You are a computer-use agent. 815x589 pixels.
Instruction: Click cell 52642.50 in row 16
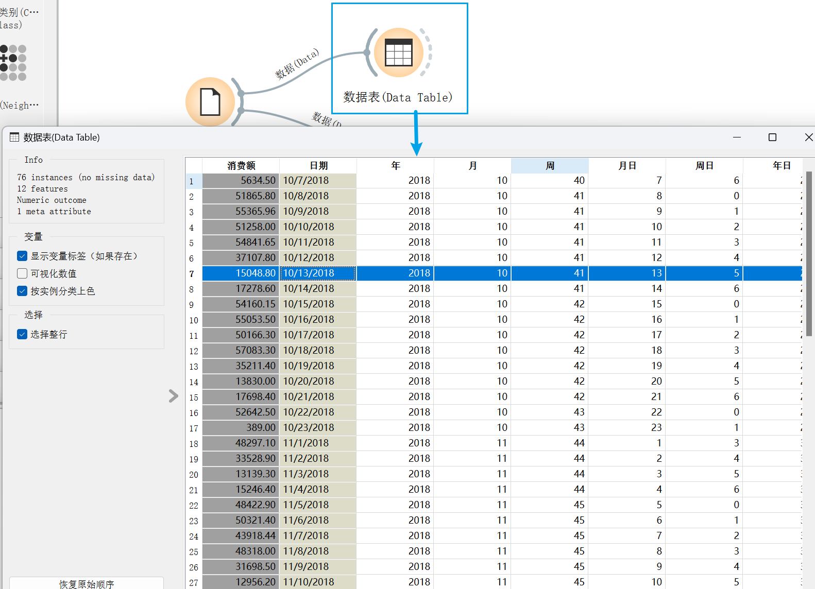tap(241, 412)
